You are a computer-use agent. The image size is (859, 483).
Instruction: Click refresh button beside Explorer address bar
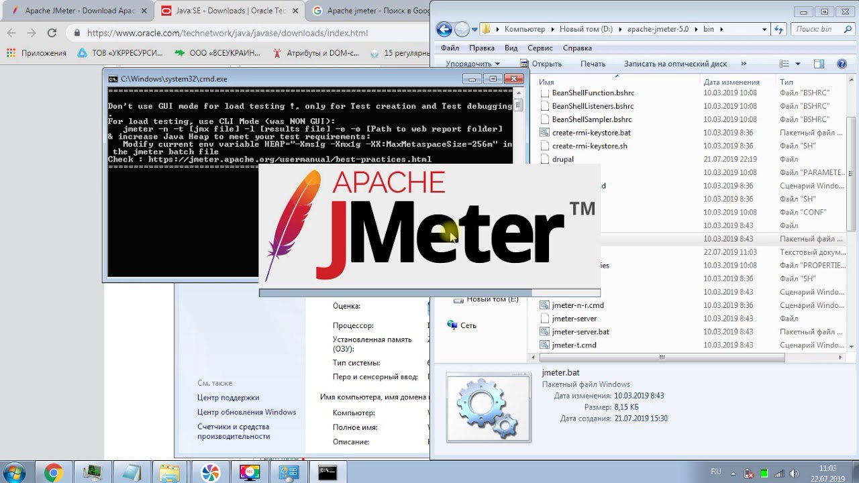click(778, 30)
